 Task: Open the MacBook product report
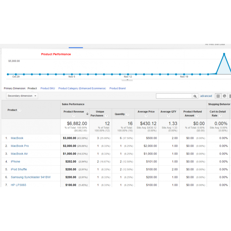pos(17,138)
